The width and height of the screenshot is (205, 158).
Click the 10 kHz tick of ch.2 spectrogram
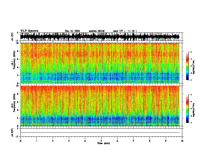[x=17, y=86]
